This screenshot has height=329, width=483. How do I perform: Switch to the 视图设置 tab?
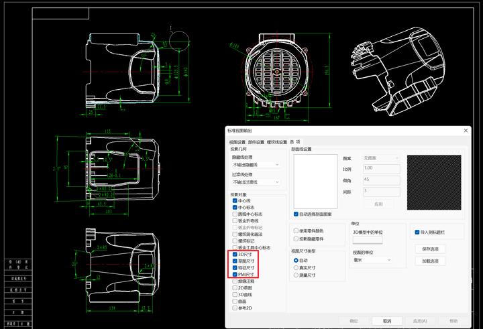click(x=237, y=142)
